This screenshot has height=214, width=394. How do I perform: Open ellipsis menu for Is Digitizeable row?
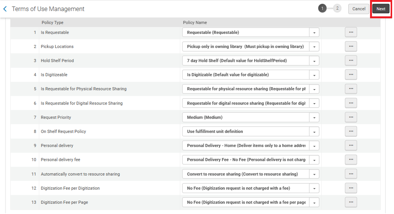point(350,75)
